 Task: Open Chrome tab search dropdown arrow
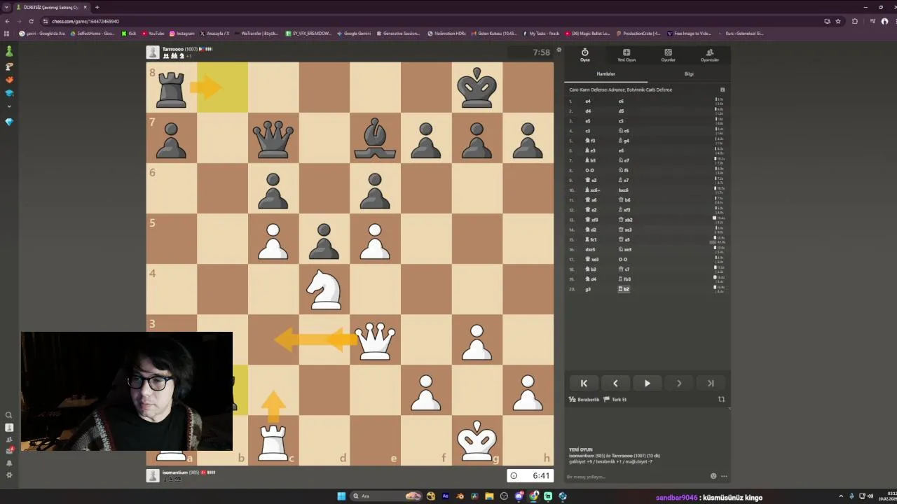[7, 7]
